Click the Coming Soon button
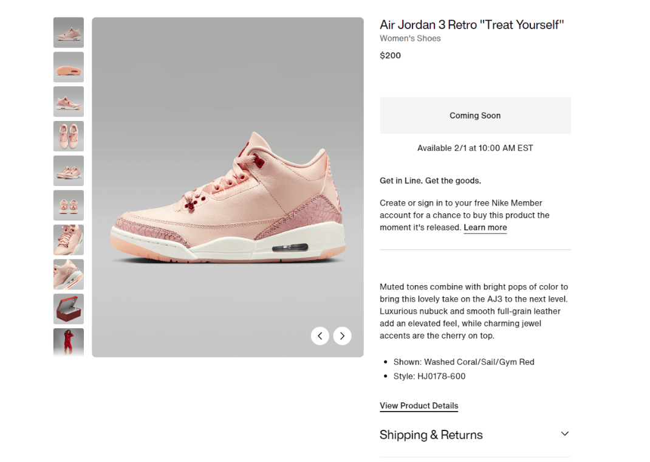The width and height of the screenshot is (650, 462). (x=475, y=115)
